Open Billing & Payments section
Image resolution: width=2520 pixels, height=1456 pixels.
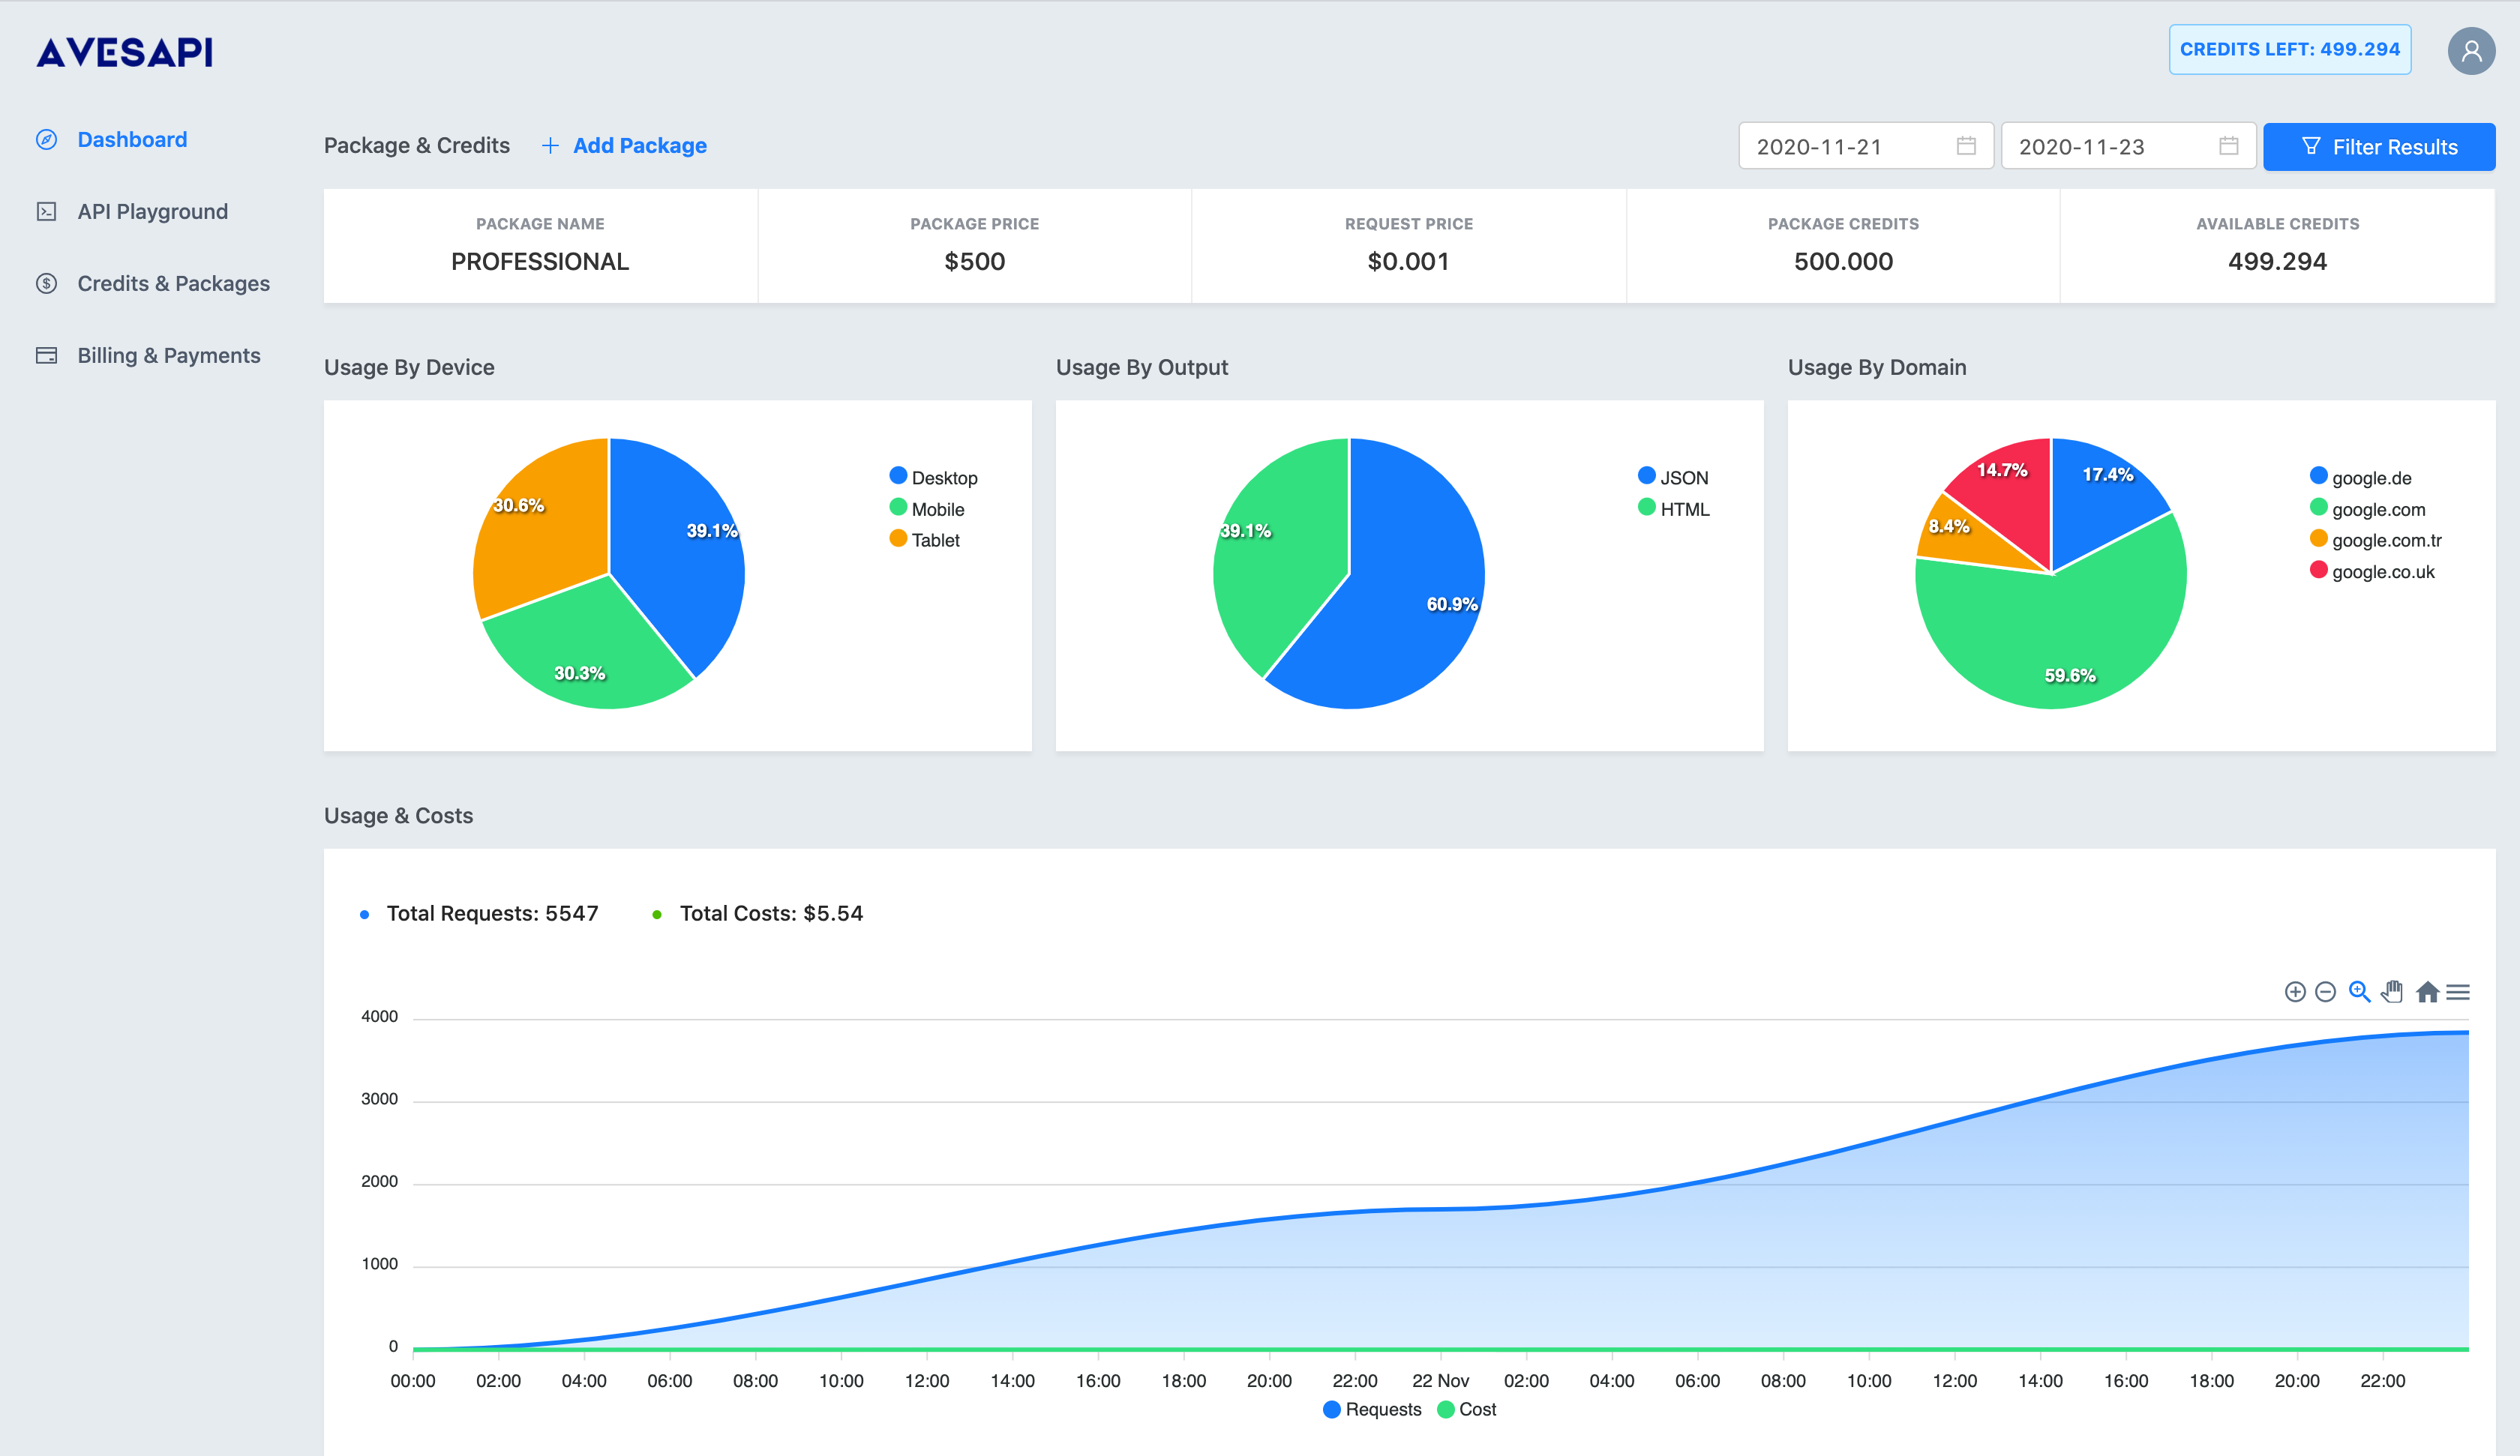(168, 355)
